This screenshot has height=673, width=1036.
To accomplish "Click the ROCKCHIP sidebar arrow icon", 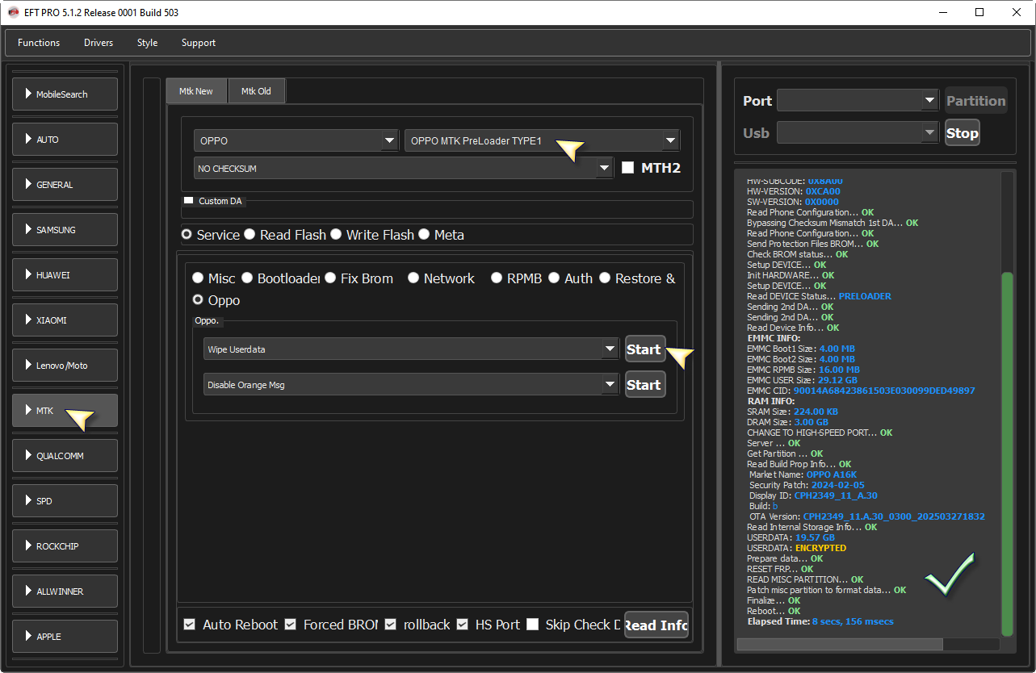I will pyautogui.click(x=29, y=546).
